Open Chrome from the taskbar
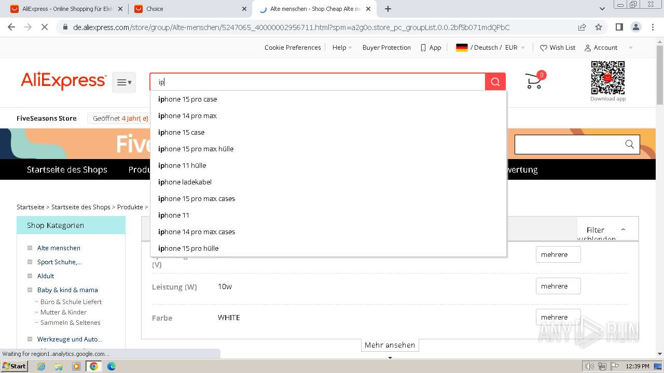This screenshot has width=664, height=373. pos(93,366)
